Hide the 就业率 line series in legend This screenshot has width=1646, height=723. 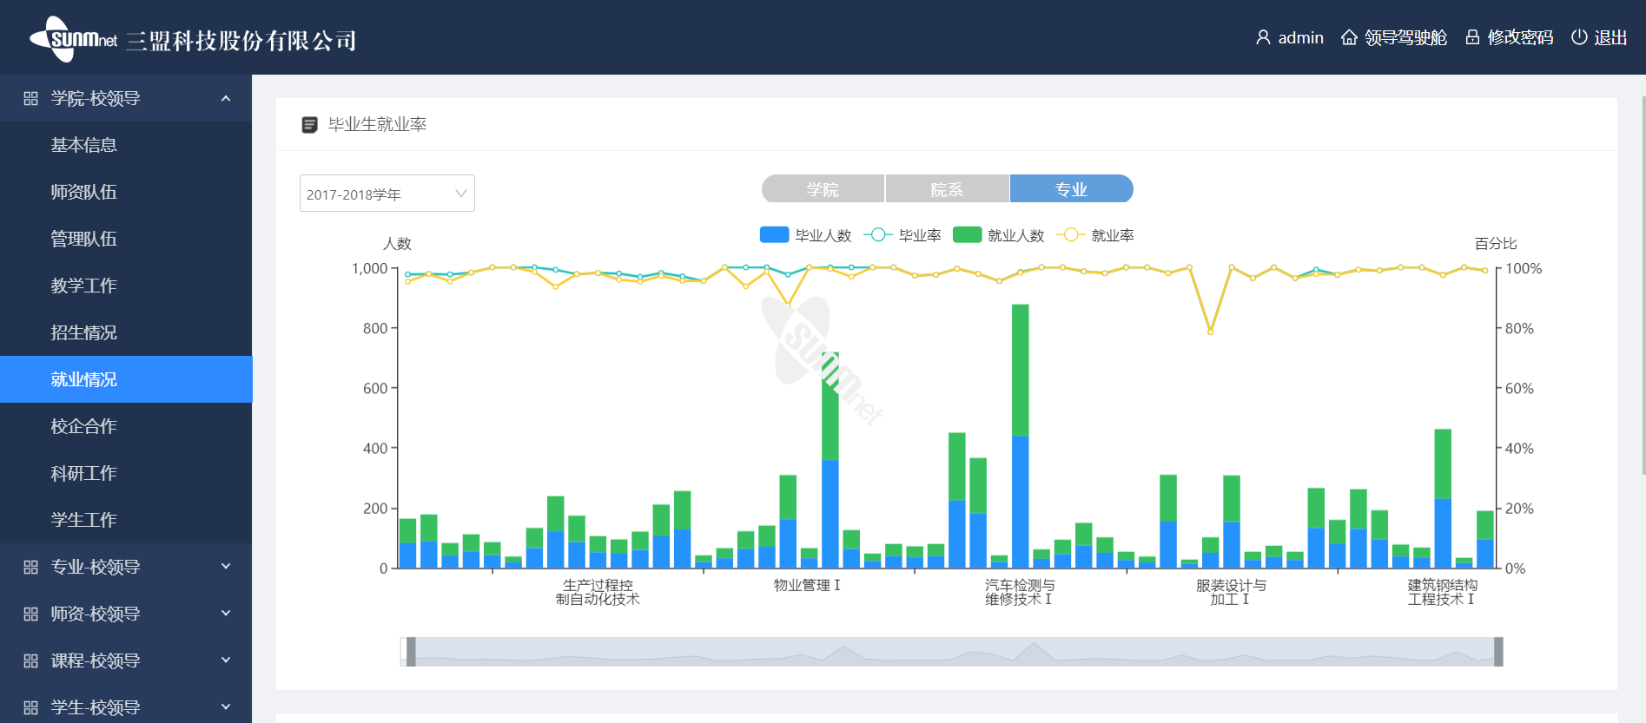[x=1070, y=235]
